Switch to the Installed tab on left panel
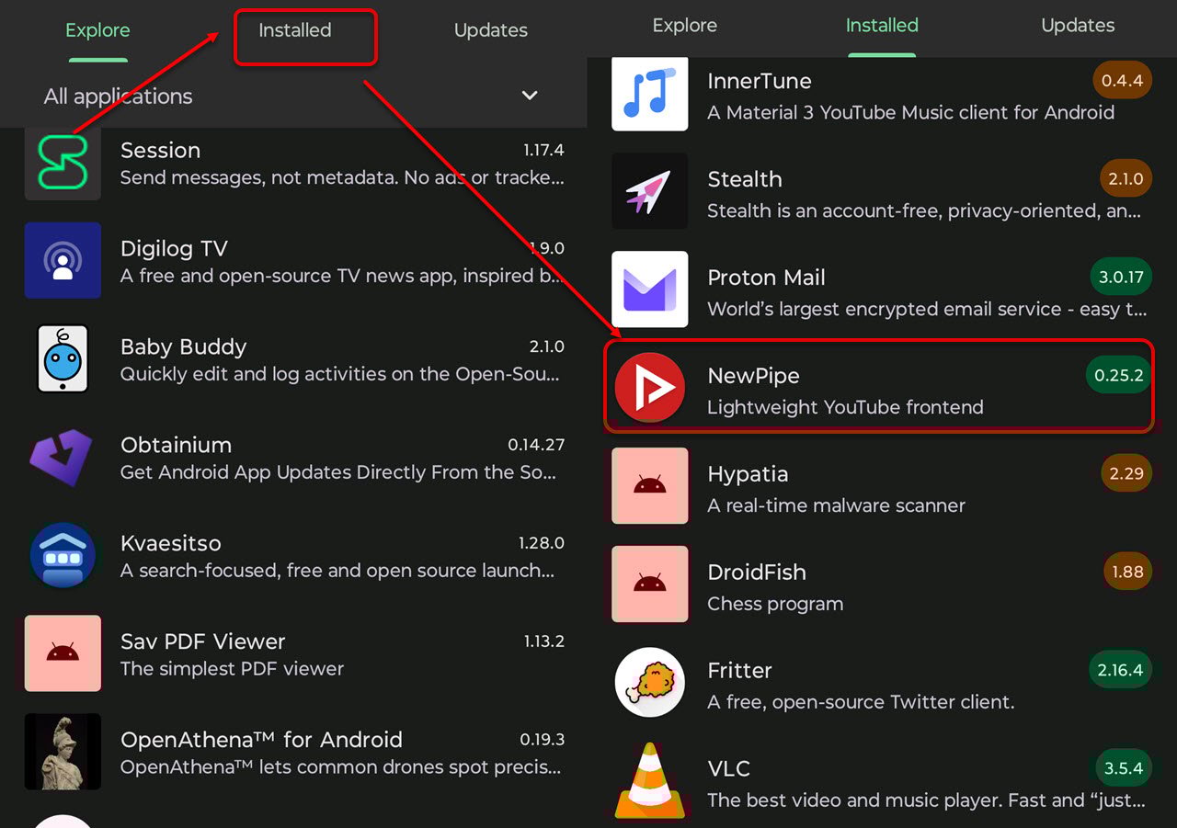1177x828 pixels. [x=295, y=31]
